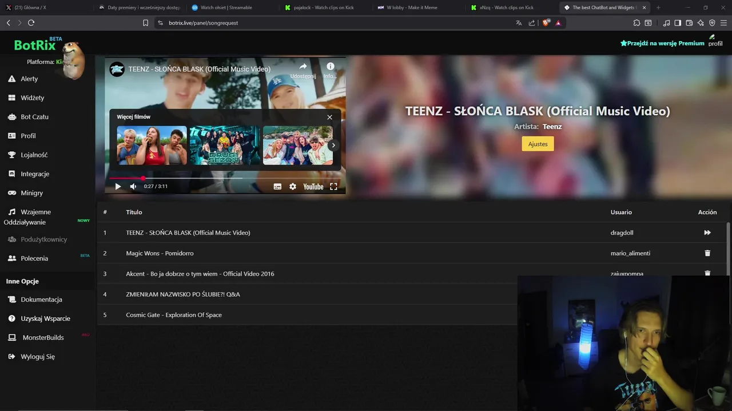Screen dimensions: 732x411
Task: Open YouTube player settings gear
Action: [x=293, y=186]
